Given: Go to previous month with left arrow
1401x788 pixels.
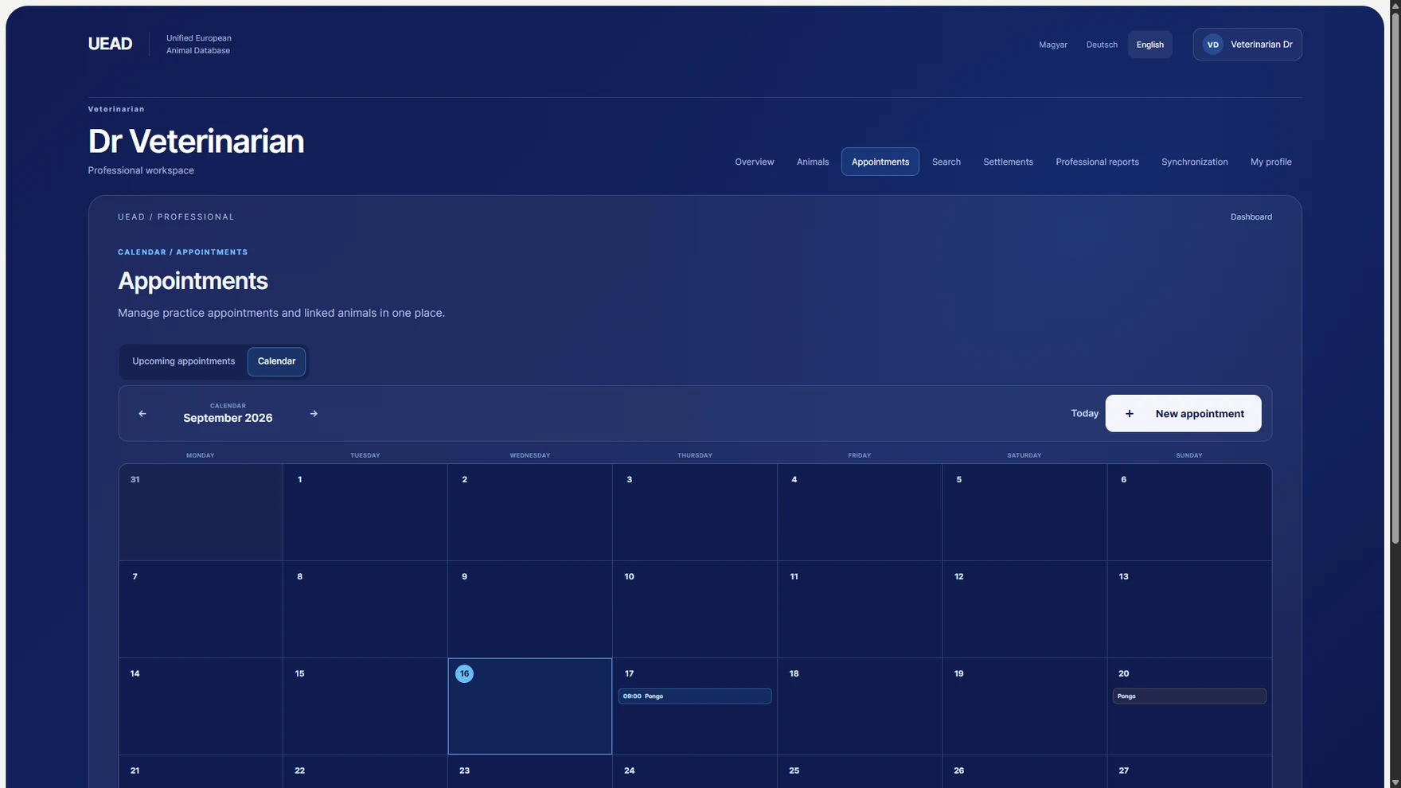Looking at the screenshot, I should pos(142,414).
